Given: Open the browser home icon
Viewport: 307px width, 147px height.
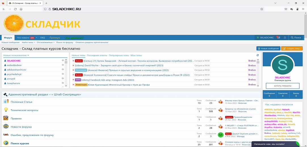Looking at the screenshot, I should [21, 9].
